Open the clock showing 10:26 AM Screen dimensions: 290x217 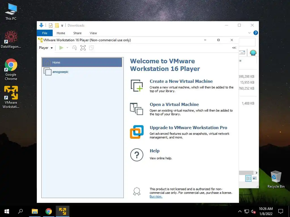[x=266, y=211]
